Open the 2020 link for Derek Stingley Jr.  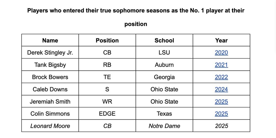[x=221, y=53]
